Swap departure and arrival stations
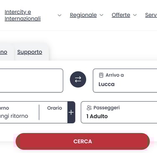The height and width of the screenshot is (153, 157). [78, 79]
